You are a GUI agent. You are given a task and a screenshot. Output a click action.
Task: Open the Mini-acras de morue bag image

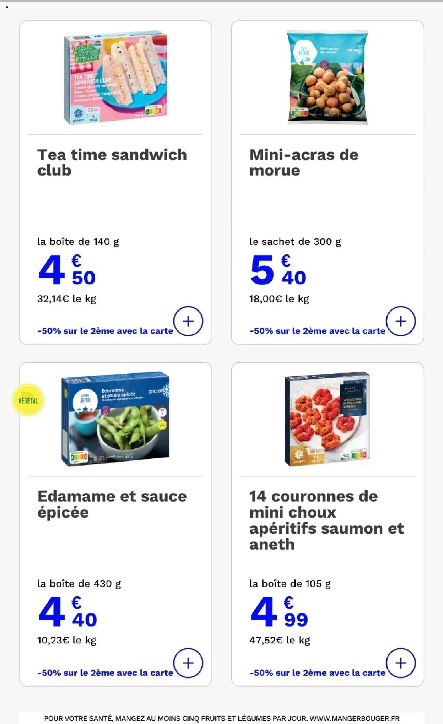pos(328,77)
